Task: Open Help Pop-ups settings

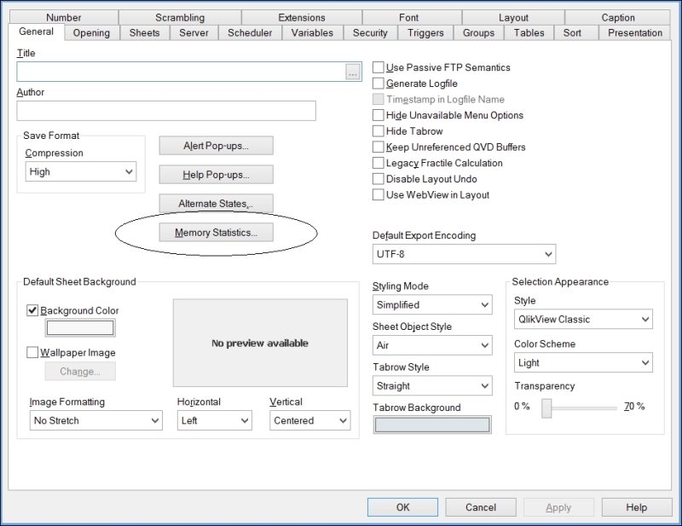Action: point(217,175)
